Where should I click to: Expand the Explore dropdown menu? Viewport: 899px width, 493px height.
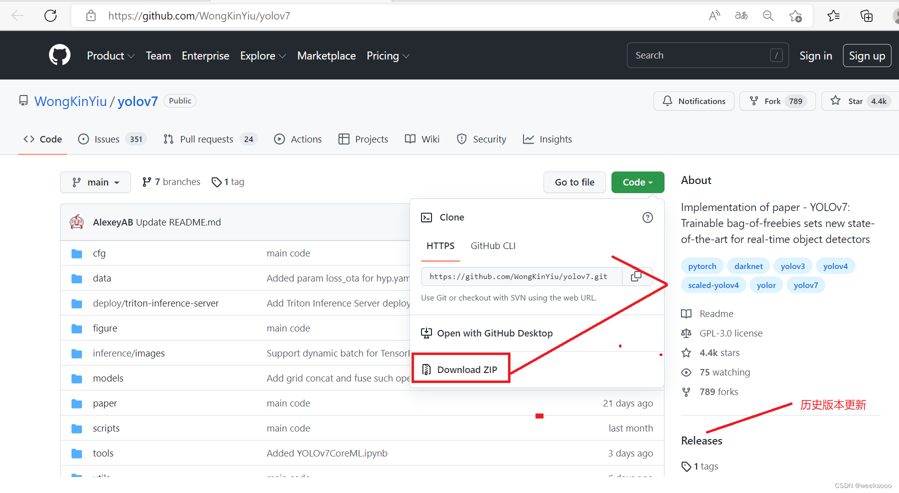click(x=263, y=56)
